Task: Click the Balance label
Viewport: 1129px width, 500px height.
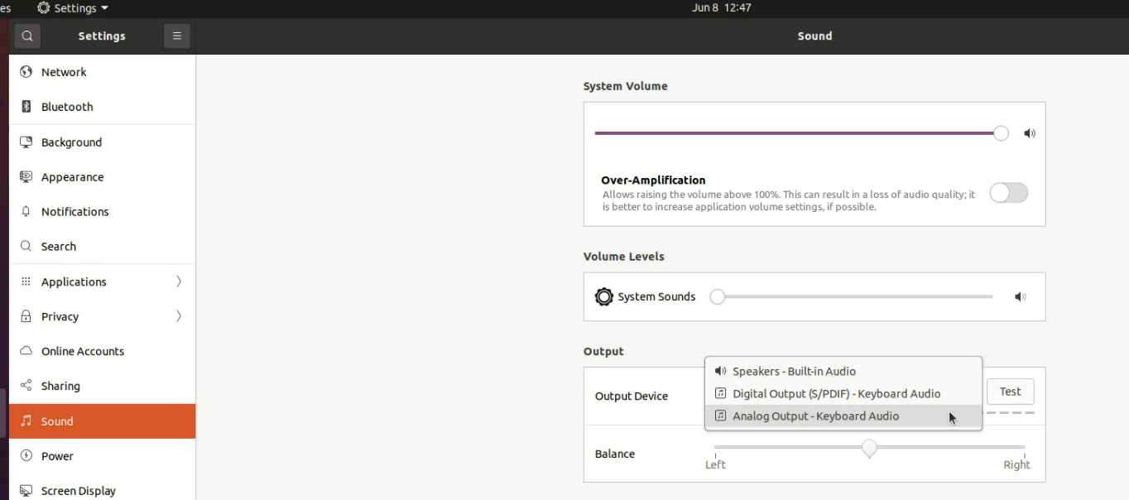Action: coord(615,454)
